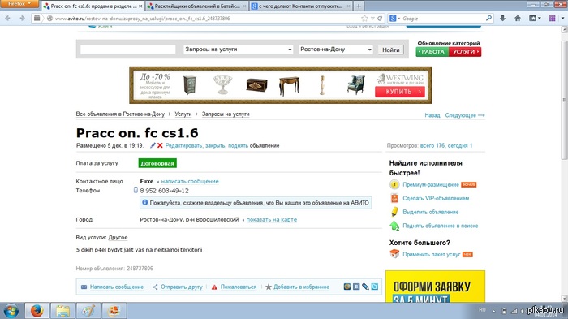Click the Пожаловаться report link
The width and height of the screenshot is (568, 319).
pos(238,287)
